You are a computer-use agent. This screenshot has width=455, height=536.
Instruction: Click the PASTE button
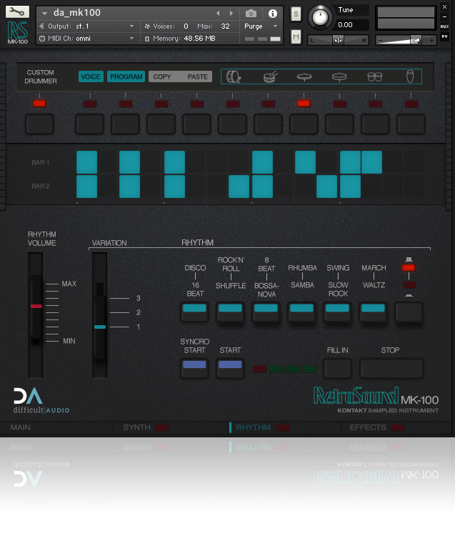[x=197, y=76]
